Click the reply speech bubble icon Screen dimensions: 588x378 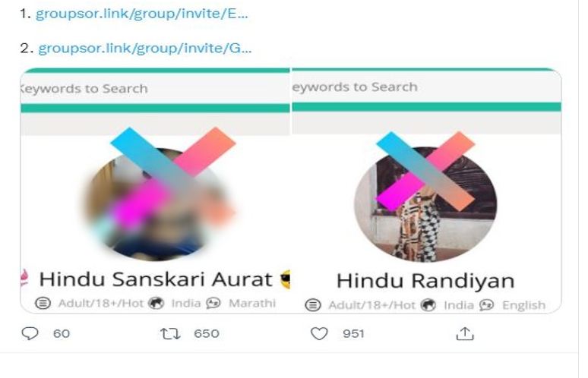[x=30, y=333]
